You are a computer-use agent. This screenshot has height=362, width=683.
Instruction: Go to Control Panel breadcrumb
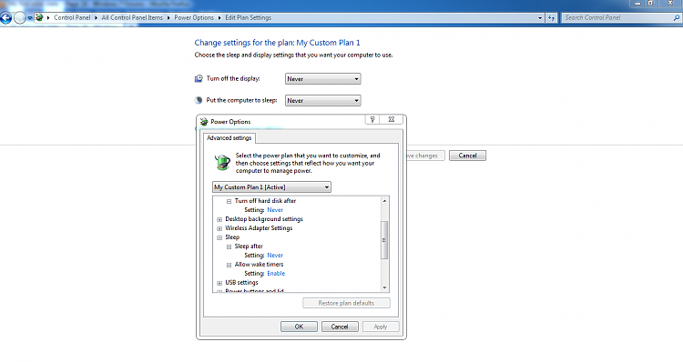pyautogui.click(x=72, y=17)
